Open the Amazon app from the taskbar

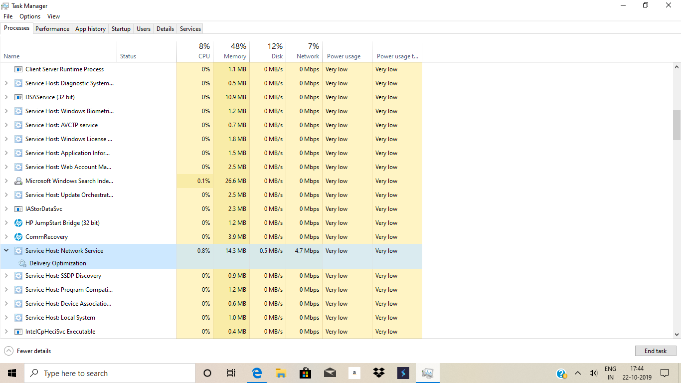pos(354,373)
